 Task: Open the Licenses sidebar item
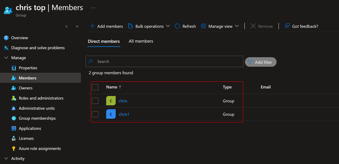pos(26,138)
